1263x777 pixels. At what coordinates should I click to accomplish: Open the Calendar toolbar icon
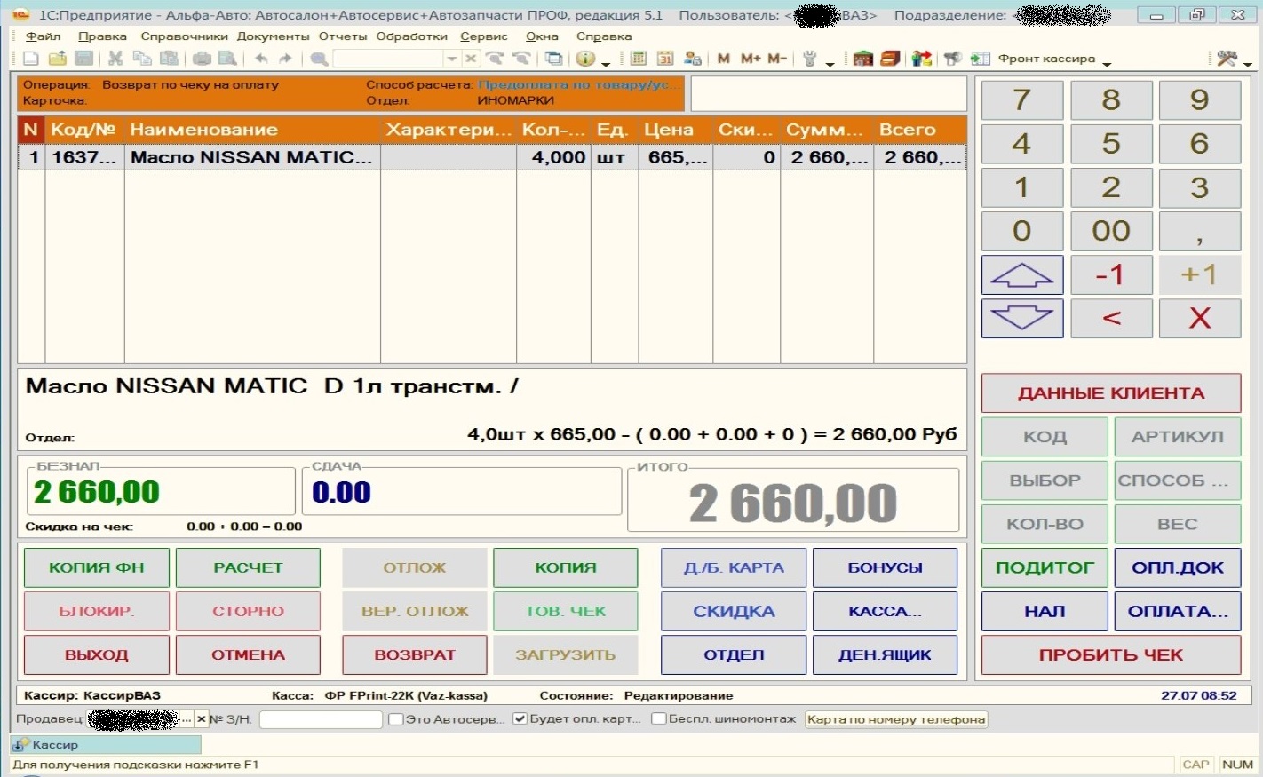point(665,59)
